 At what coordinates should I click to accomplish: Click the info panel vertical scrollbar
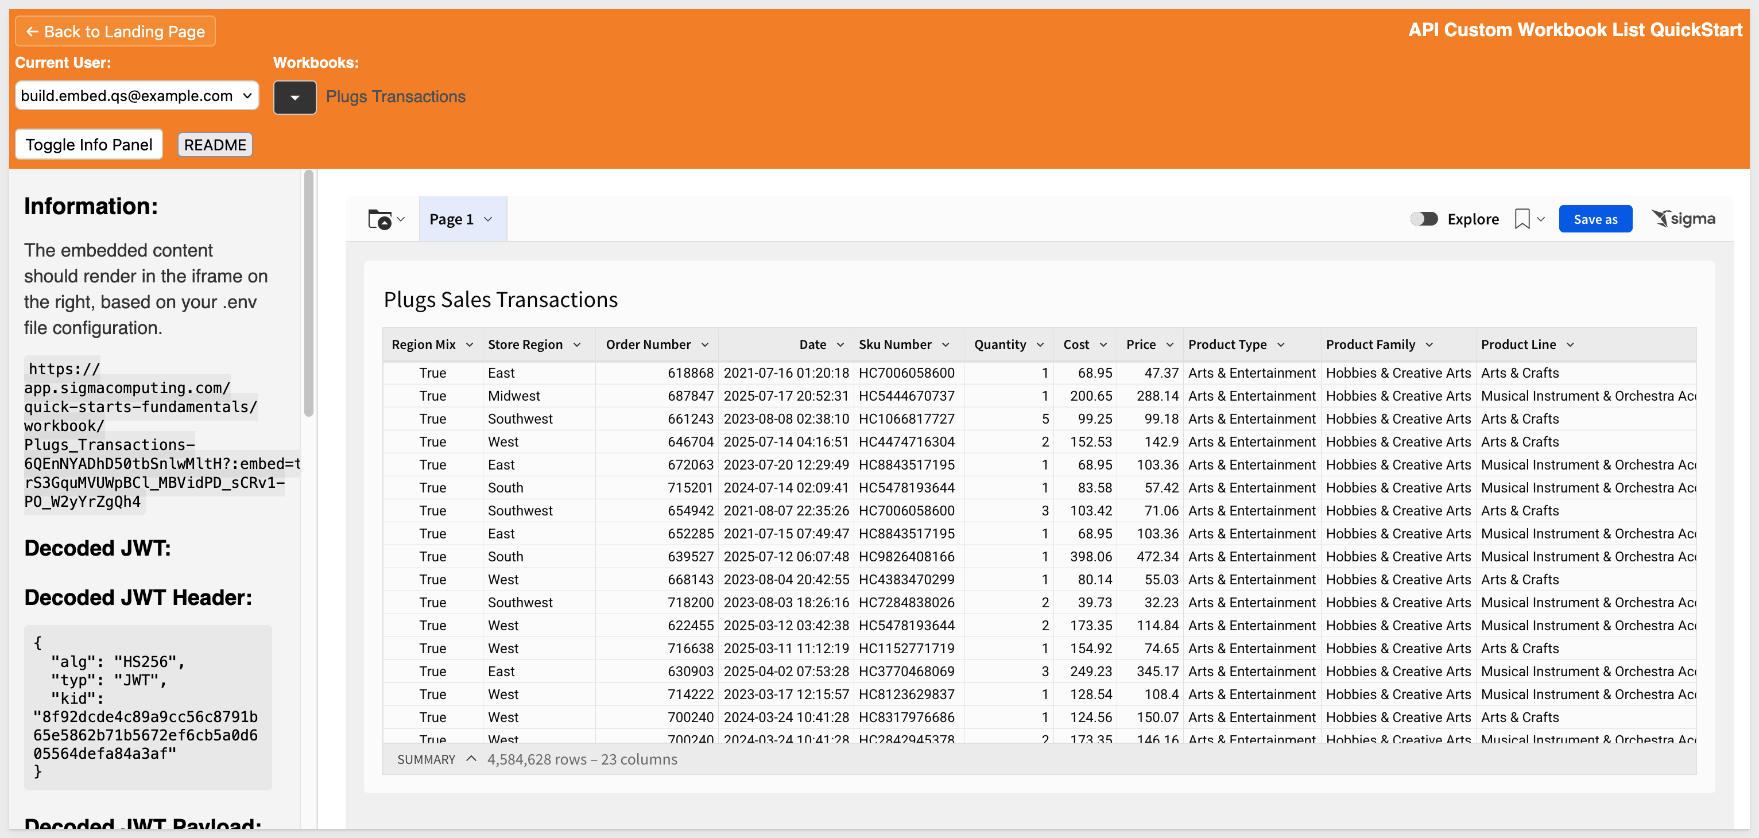(x=309, y=294)
